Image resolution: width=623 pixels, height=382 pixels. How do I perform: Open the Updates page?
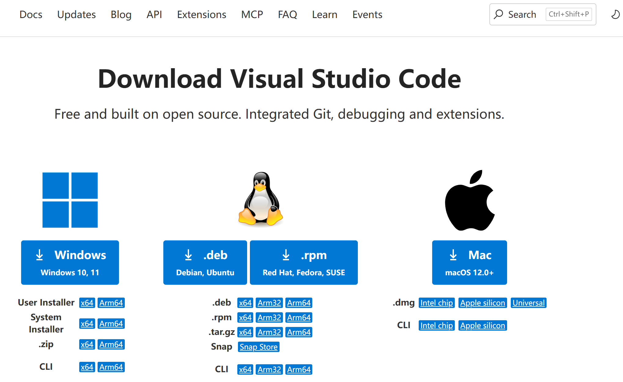click(76, 14)
